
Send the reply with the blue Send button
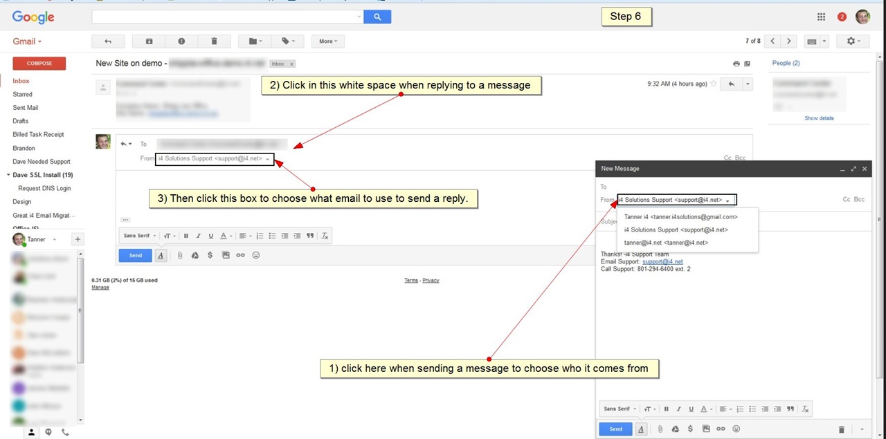136,255
